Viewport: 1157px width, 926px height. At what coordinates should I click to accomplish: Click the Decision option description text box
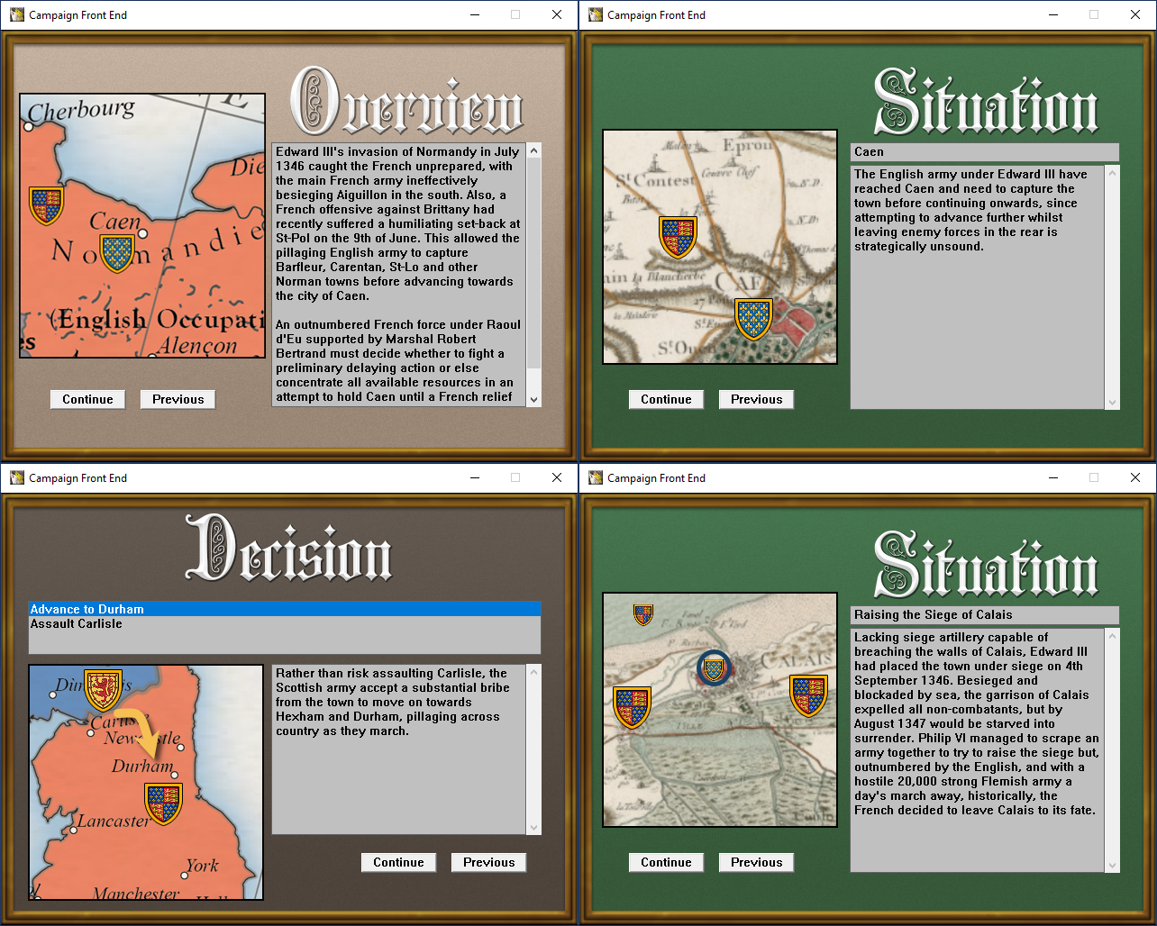pyautogui.click(x=398, y=749)
